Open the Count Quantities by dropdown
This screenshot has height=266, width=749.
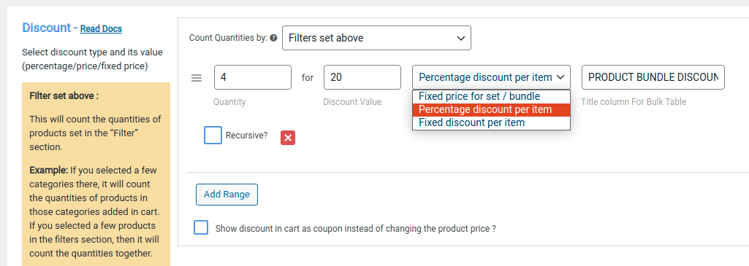(376, 38)
